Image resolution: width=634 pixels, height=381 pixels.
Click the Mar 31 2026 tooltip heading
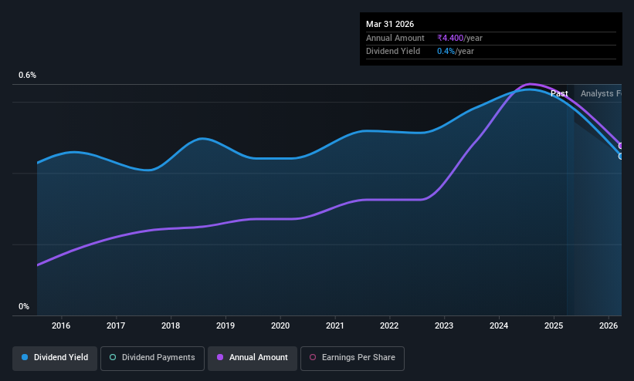click(x=390, y=24)
